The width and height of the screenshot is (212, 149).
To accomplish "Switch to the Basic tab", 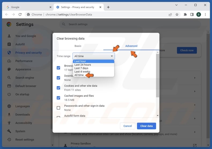I will coord(78,46).
